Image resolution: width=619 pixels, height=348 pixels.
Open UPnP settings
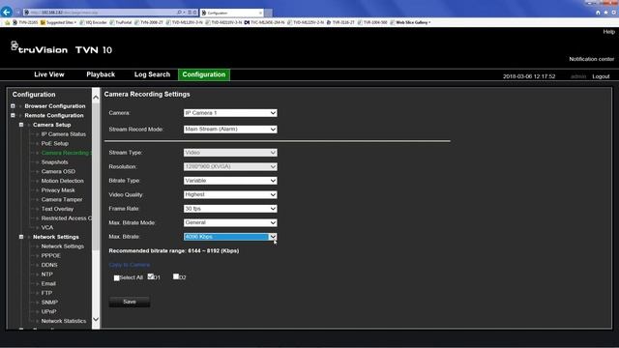(x=49, y=311)
